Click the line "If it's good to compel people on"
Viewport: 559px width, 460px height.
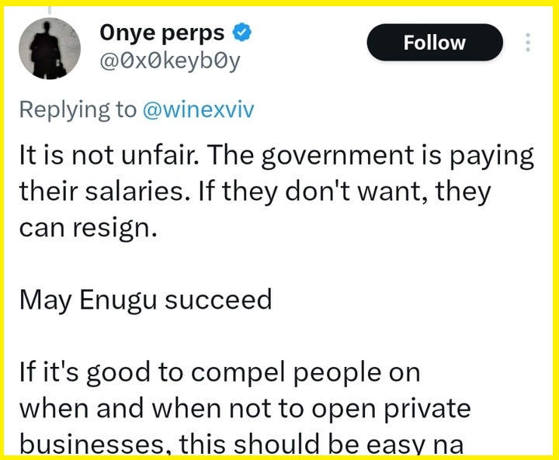pyautogui.click(x=219, y=372)
